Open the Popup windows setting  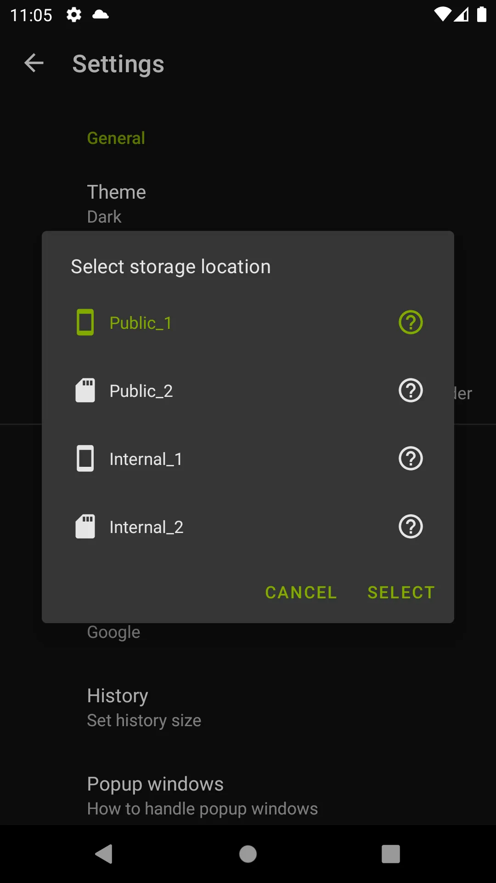202,796
